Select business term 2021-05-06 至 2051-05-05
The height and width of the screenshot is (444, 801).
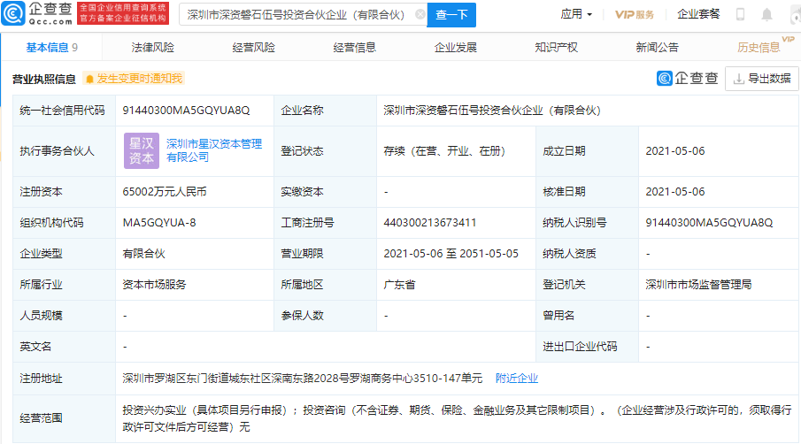tap(451, 254)
